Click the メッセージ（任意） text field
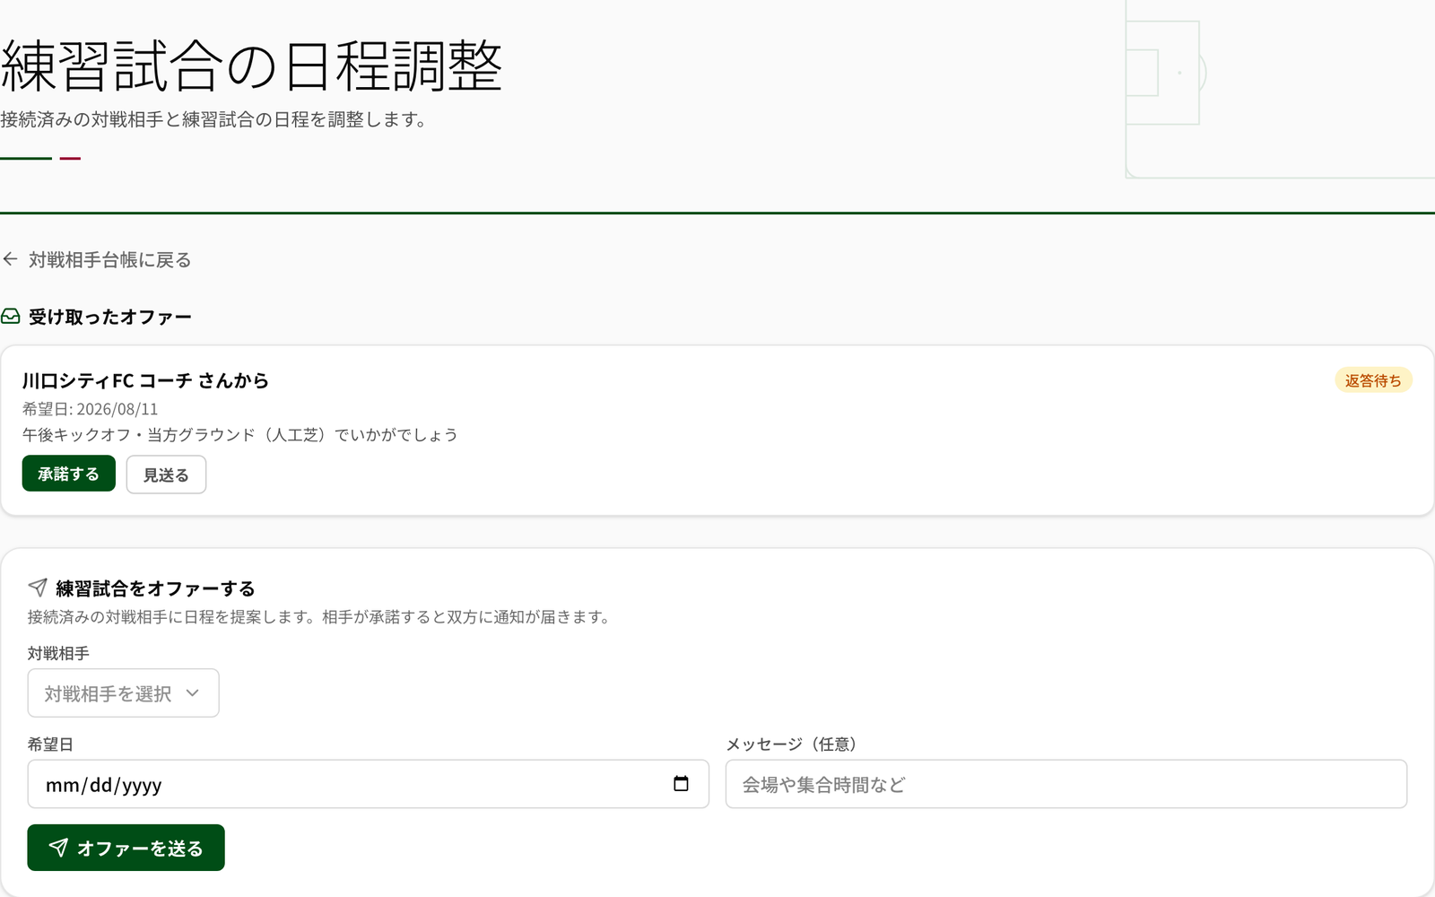1435x897 pixels. pyautogui.click(x=1066, y=784)
